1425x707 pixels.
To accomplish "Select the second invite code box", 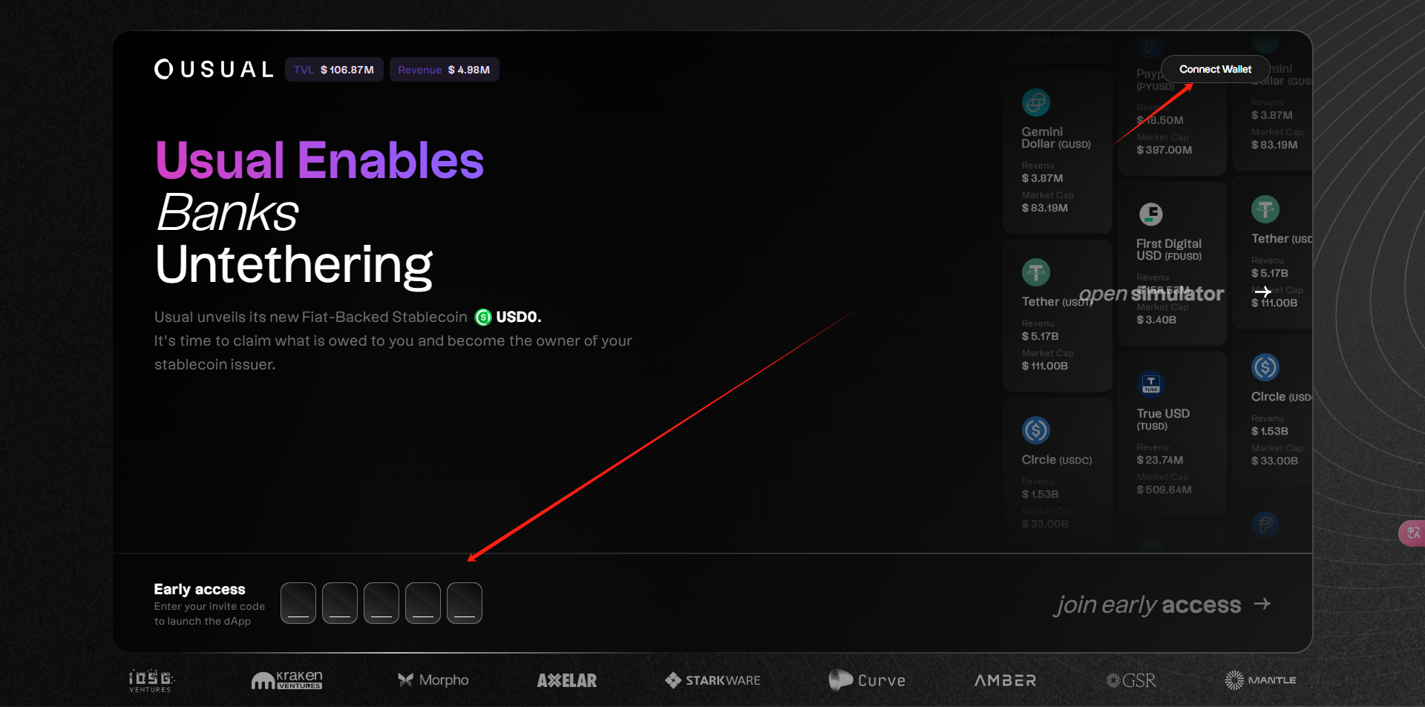I will (340, 603).
